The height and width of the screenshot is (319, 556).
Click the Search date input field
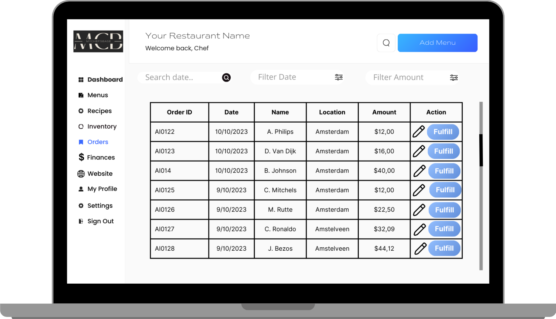(x=184, y=78)
